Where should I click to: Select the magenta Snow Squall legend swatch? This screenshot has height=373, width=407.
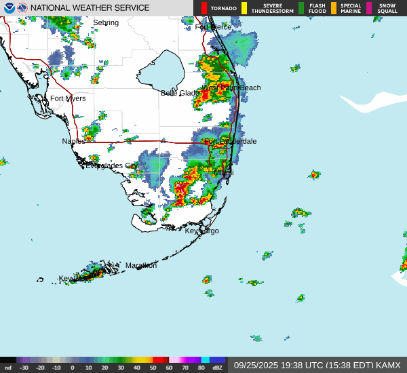[370, 8]
